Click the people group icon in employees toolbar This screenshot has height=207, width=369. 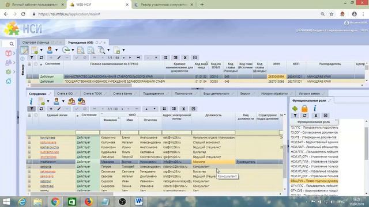(71, 101)
